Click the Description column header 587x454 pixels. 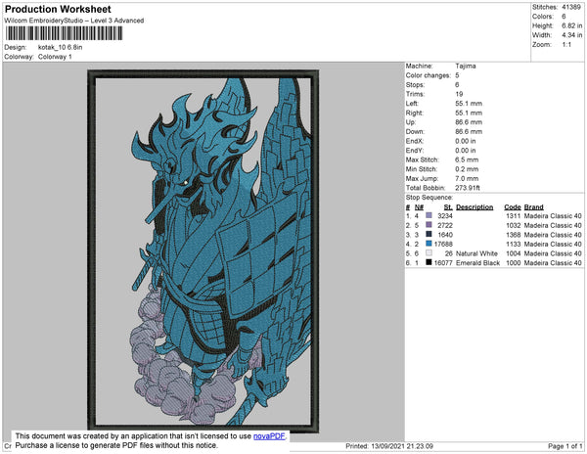[x=474, y=207]
